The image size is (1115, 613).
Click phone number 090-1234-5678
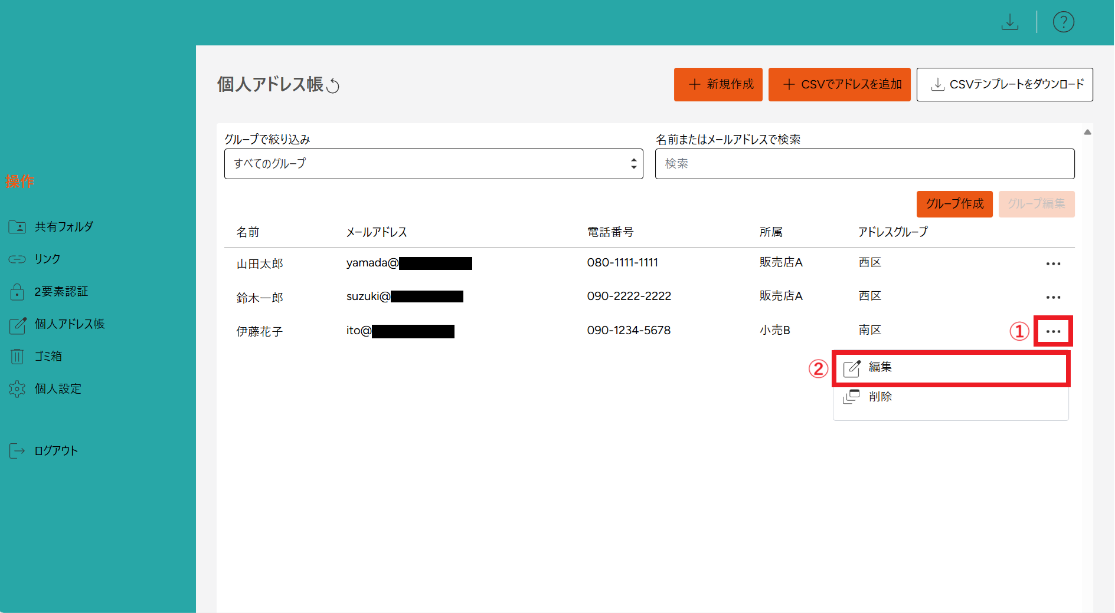click(629, 331)
